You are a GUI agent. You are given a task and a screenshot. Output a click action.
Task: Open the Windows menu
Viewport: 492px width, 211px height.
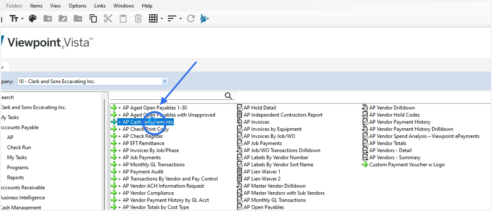pyautogui.click(x=124, y=6)
